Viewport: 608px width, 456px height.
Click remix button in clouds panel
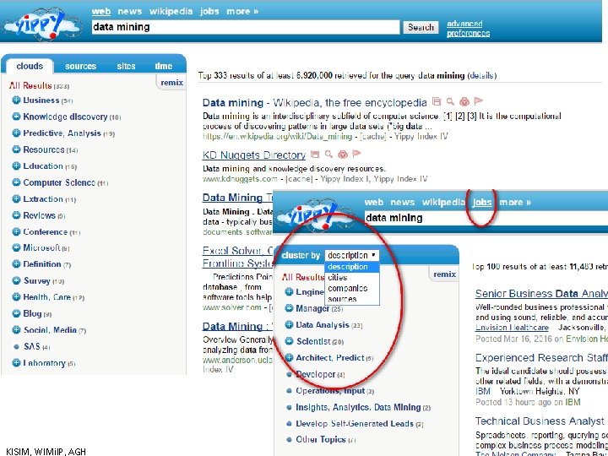(171, 83)
